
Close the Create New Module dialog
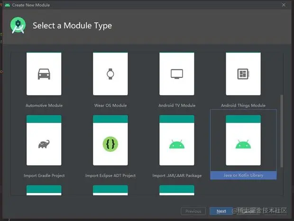coord(284,5)
